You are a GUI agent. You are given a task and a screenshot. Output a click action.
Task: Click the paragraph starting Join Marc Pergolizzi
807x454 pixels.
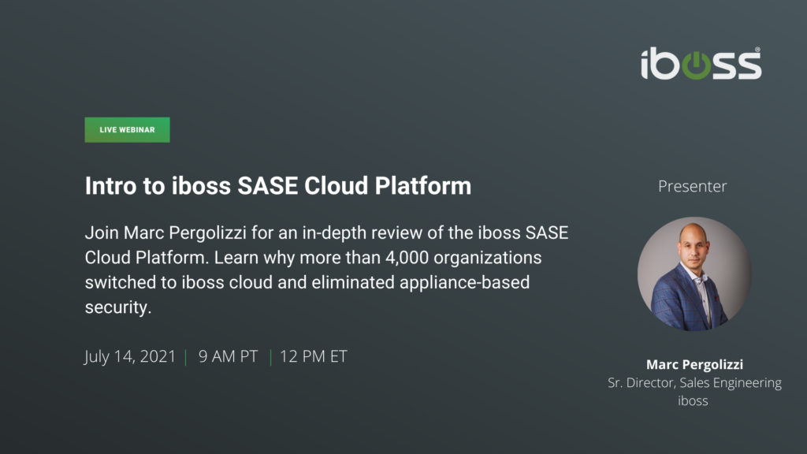(x=327, y=270)
